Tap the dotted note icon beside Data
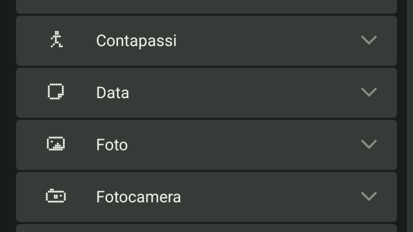Image resolution: width=413 pixels, height=232 pixels. click(56, 91)
